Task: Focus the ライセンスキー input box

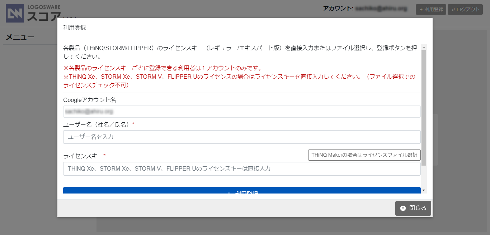Action: click(241, 169)
